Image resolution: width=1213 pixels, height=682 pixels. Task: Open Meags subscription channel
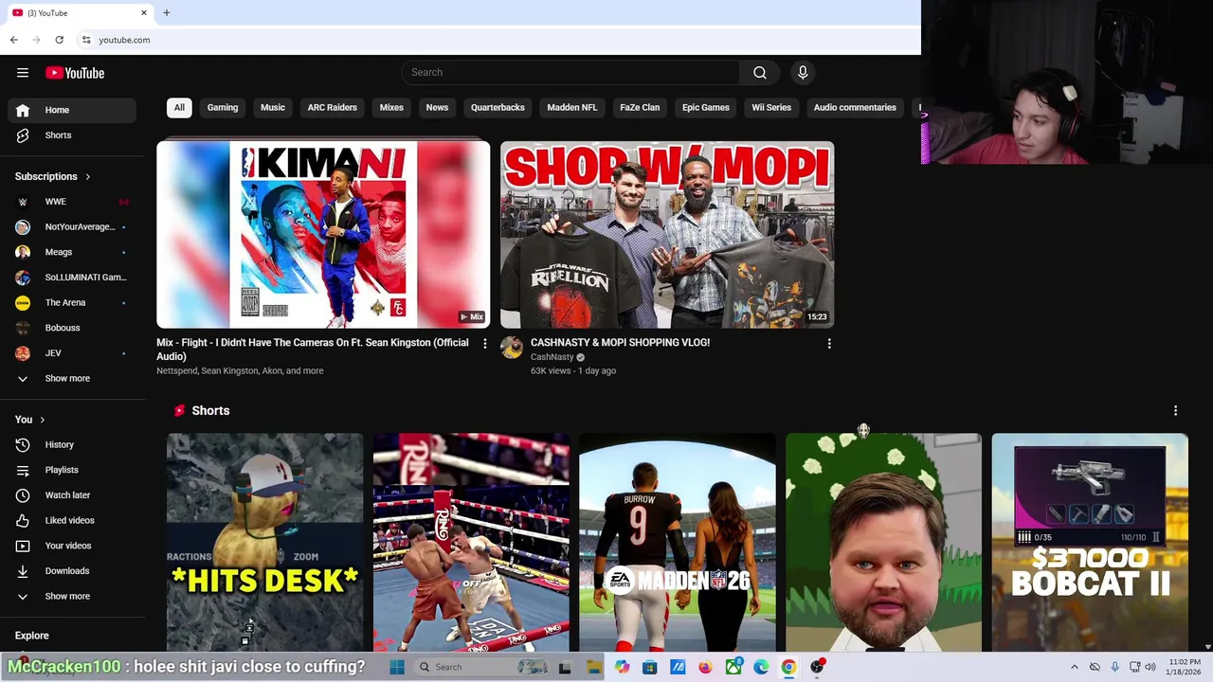(72, 252)
